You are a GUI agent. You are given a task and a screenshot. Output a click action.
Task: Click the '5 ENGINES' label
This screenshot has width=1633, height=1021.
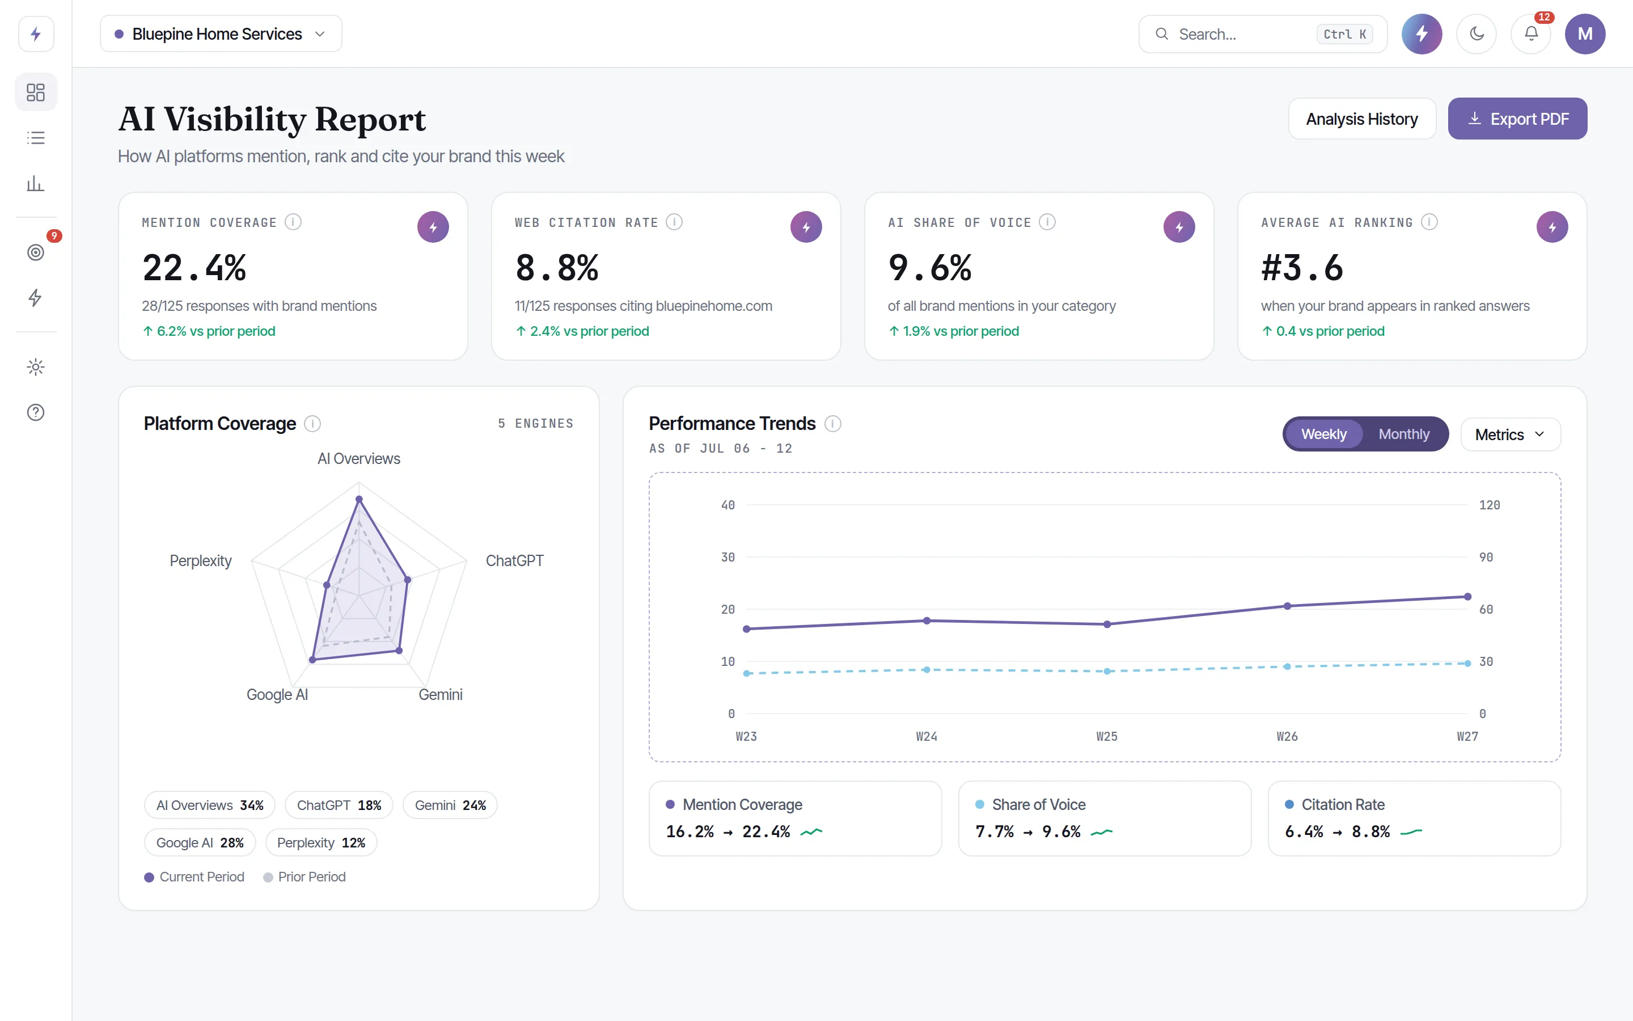click(536, 423)
